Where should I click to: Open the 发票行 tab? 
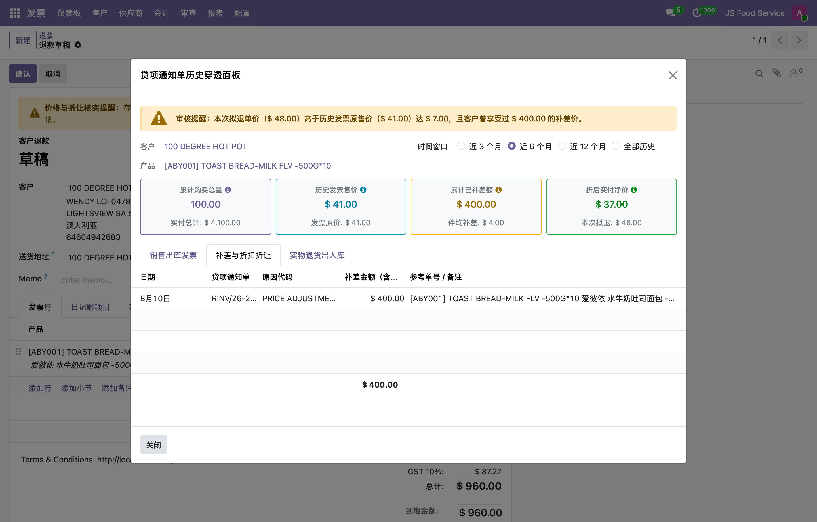point(40,307)
